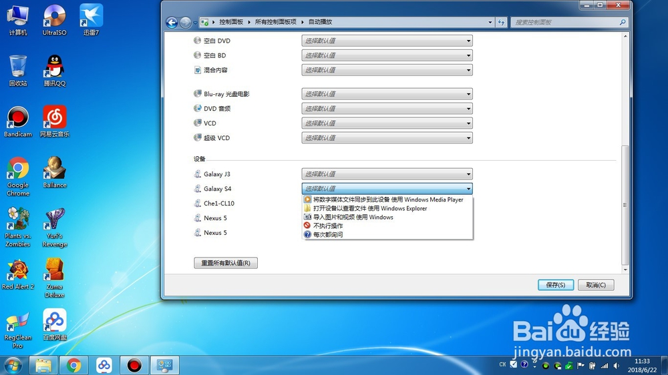
Task: Refresh the address bar location
Action: click(x=502, y=22)
